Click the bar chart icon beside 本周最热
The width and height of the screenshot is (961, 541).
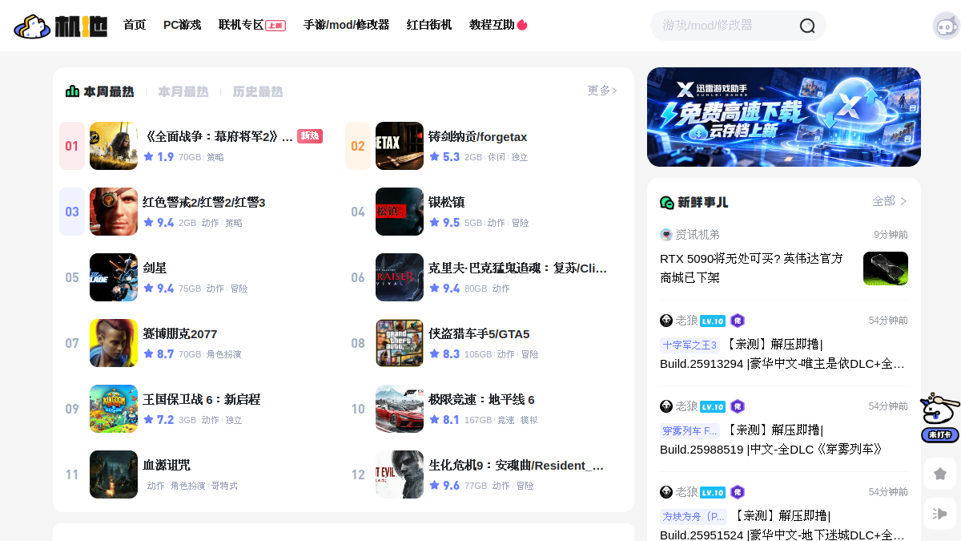click(x=72, y=91)
